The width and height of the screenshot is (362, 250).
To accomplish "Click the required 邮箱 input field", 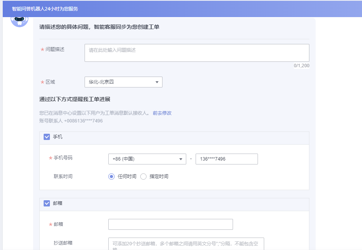I will [170, 224].
